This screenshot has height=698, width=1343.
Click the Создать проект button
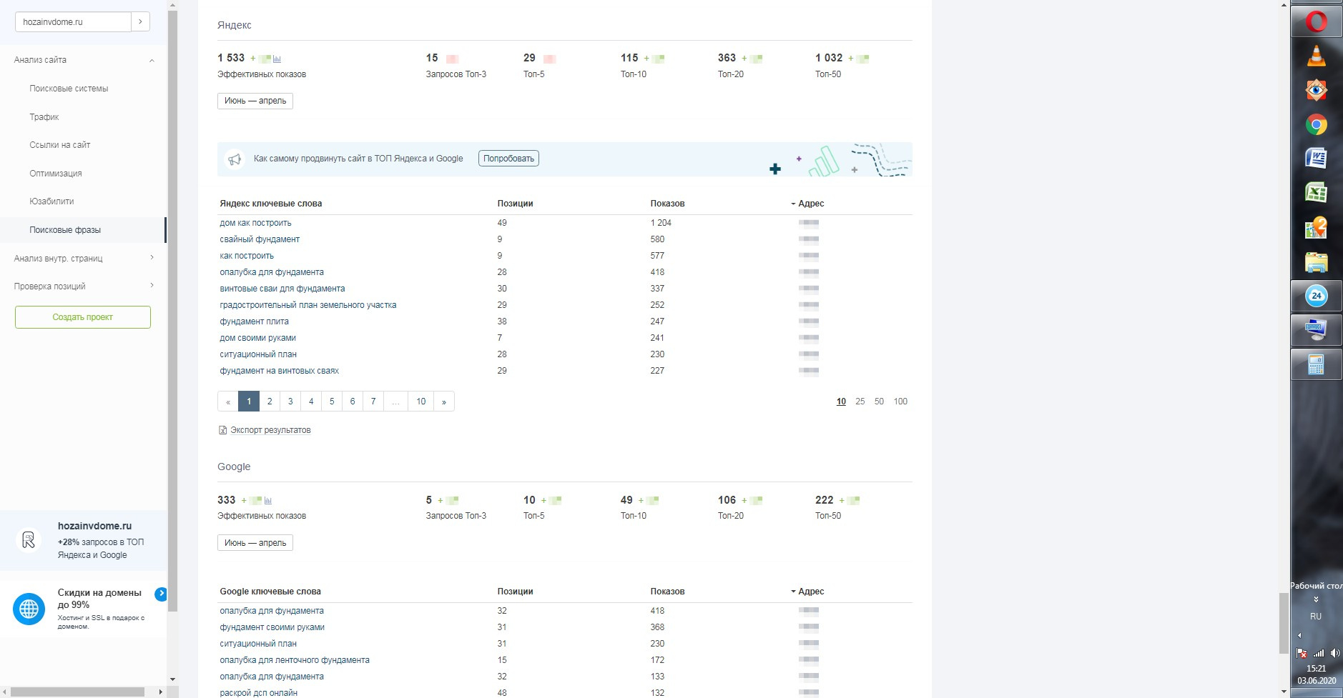tap(83, 317)
